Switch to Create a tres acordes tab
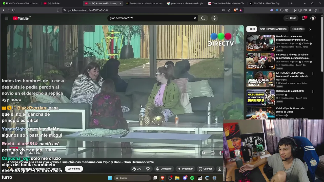Screen dimensions: 324x182 [144, 3]
